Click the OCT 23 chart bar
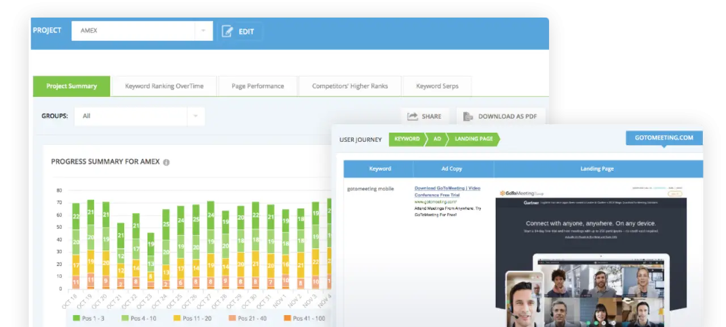726x327 pixels. click(x=150, y=261)
